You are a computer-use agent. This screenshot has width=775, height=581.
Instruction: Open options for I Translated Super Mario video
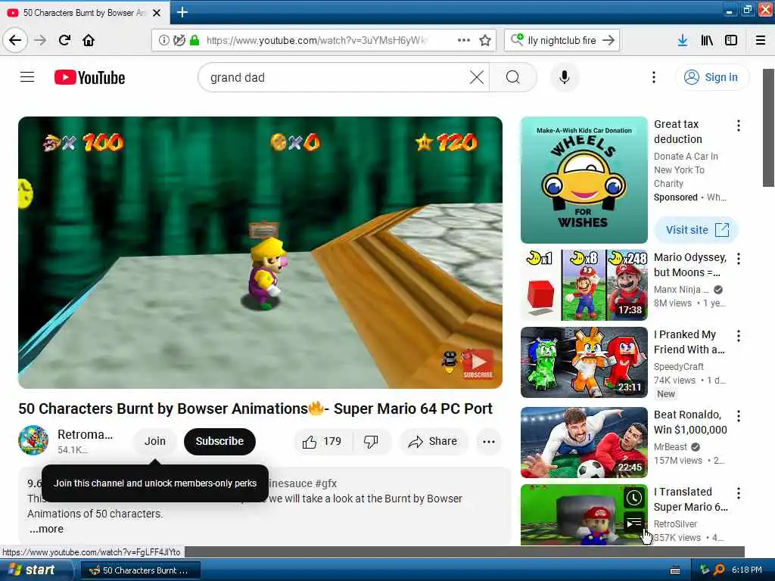[739, 493]
